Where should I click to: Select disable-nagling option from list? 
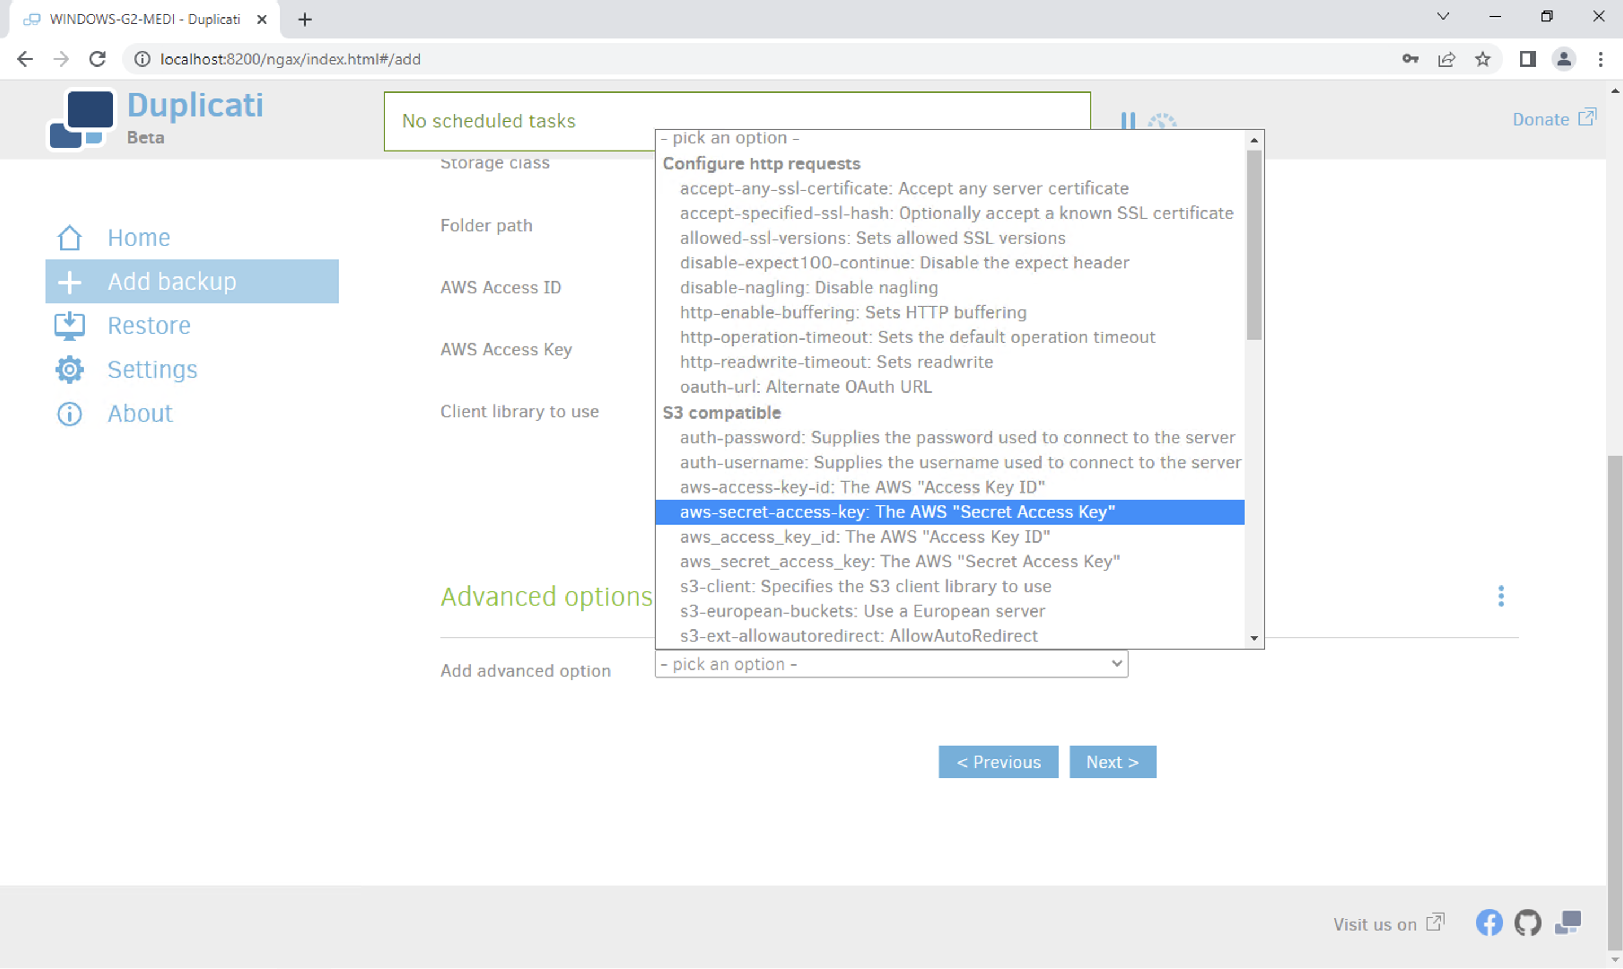808,287
